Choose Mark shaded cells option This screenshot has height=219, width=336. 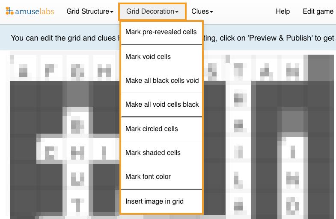click(162, 153)
